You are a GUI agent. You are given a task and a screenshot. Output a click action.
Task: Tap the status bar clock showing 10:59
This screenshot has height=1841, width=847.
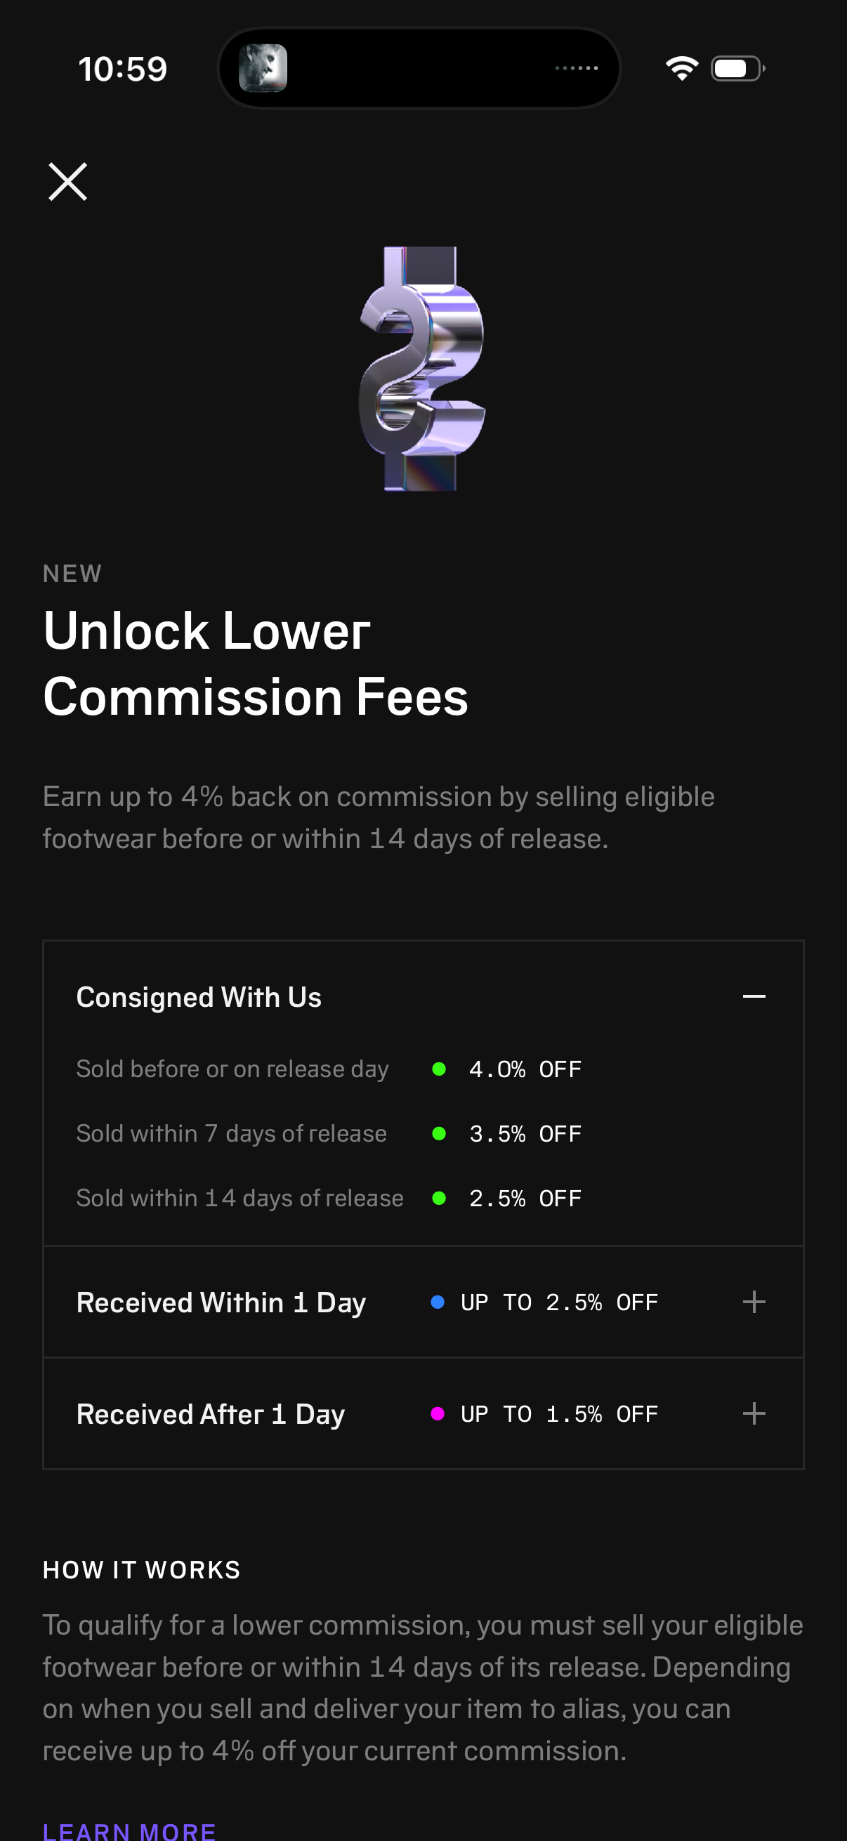click(x=122, y=70)
